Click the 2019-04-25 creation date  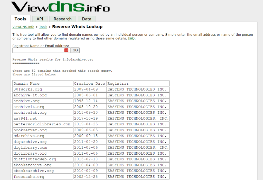tap(90, 124)
